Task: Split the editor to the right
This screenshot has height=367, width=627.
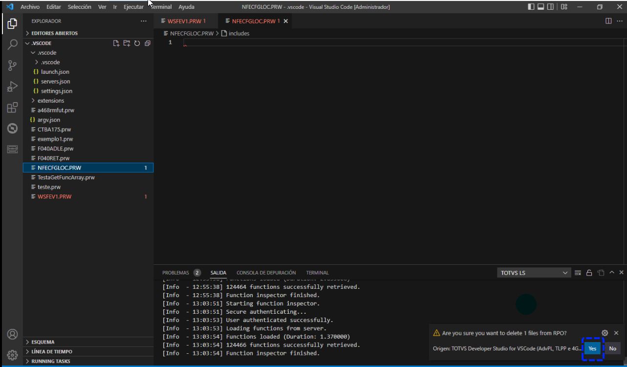Action: coord(608,21)
